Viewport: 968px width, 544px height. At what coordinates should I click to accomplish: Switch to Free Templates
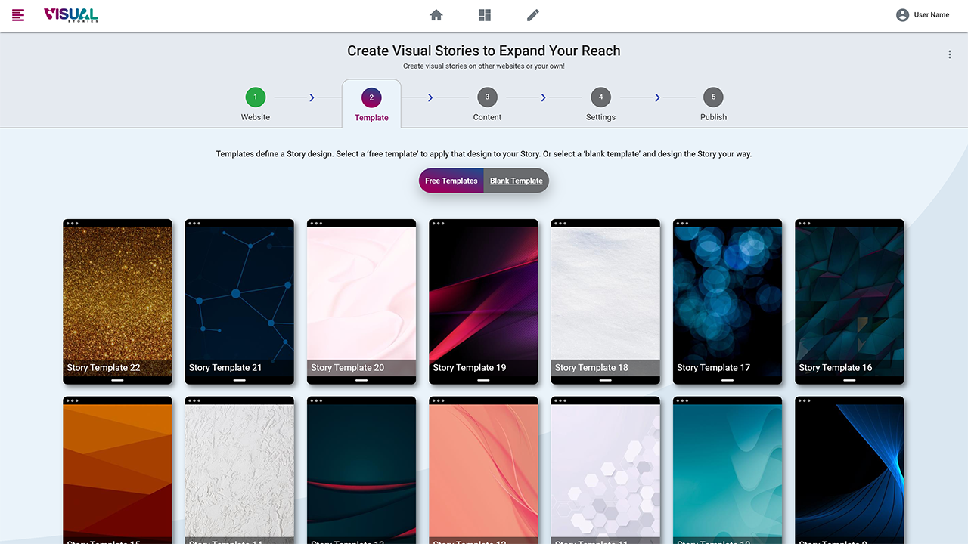tap(451, 181)
